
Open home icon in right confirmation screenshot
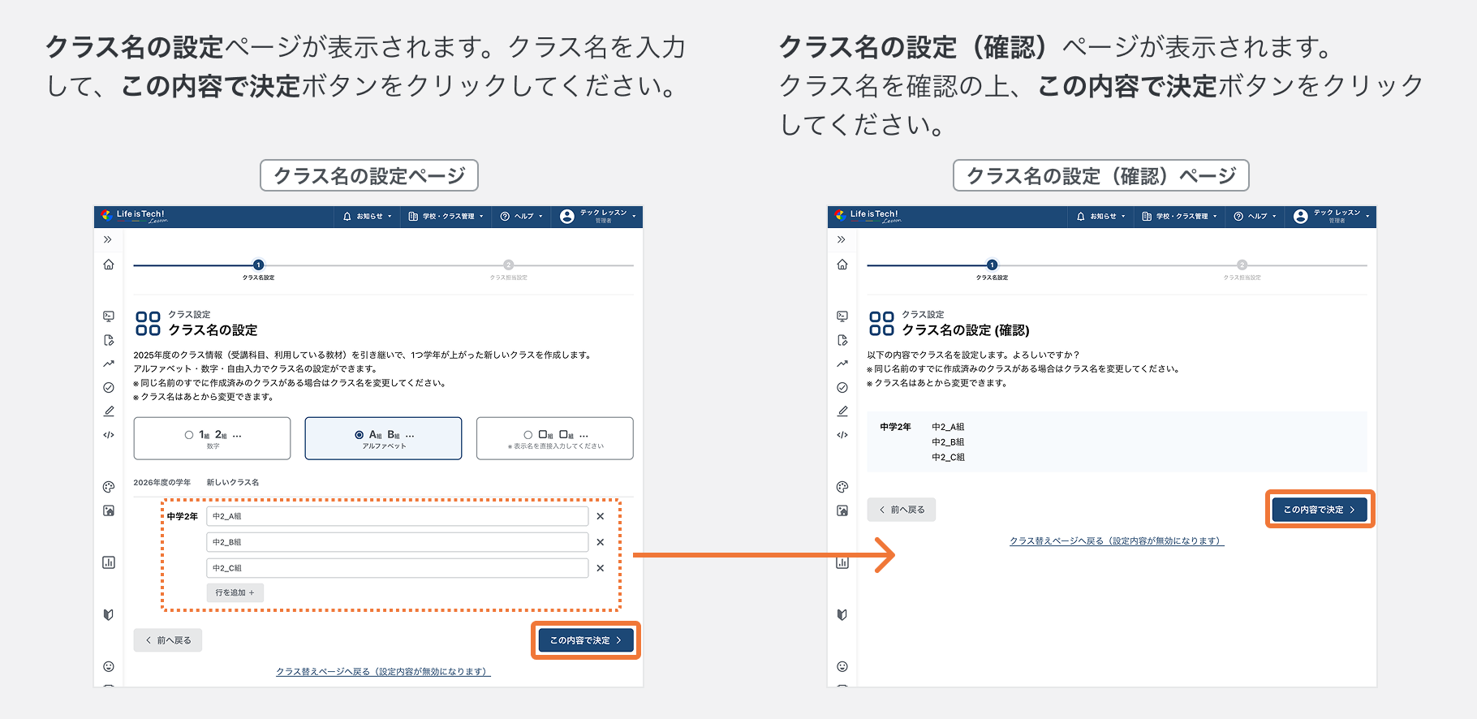click(x=842, y=265)
